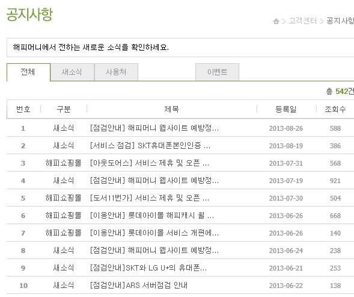Click date 2013-07-30 in row 5
Screen dimensions: 354x297
tap(286, 198)
